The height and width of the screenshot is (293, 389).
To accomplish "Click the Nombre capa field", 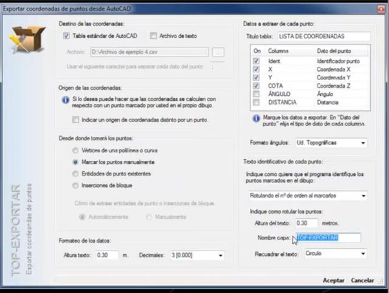I will pyautogui.click(x=328, y=238).
